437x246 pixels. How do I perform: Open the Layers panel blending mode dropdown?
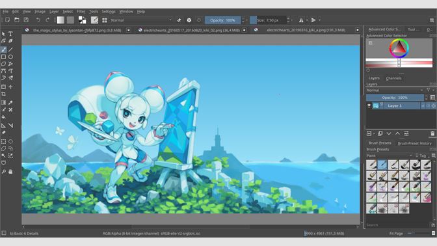tap(395, 90)
